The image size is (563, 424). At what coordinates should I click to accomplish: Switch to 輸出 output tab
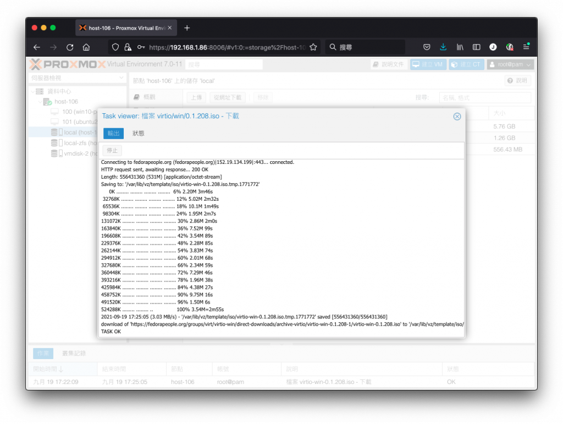pyautogui.click(x=113, y=133)
